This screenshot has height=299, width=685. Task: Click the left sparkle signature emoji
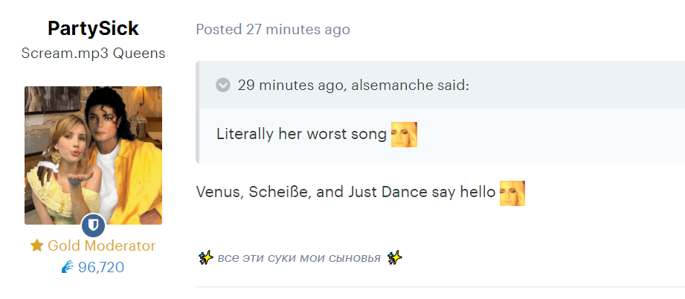(x=205, y=258)
